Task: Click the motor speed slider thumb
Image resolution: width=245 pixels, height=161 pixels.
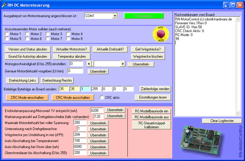Action: (92, 64)
